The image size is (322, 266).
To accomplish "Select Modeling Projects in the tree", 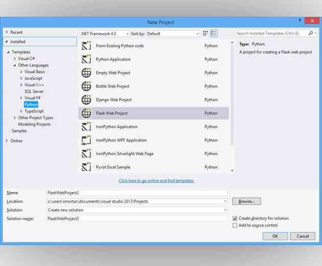I will [34, 124].
